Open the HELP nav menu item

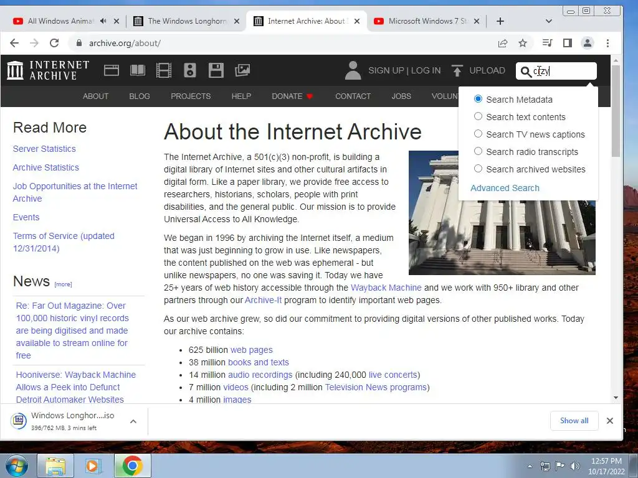241,96
